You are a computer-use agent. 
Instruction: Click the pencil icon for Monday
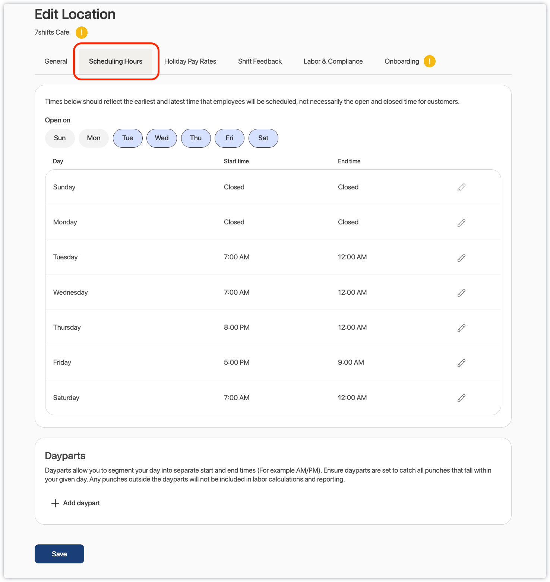[461, 223]
